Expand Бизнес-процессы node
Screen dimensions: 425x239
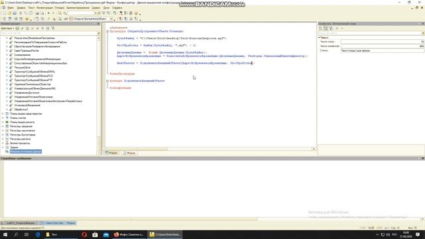3,143
